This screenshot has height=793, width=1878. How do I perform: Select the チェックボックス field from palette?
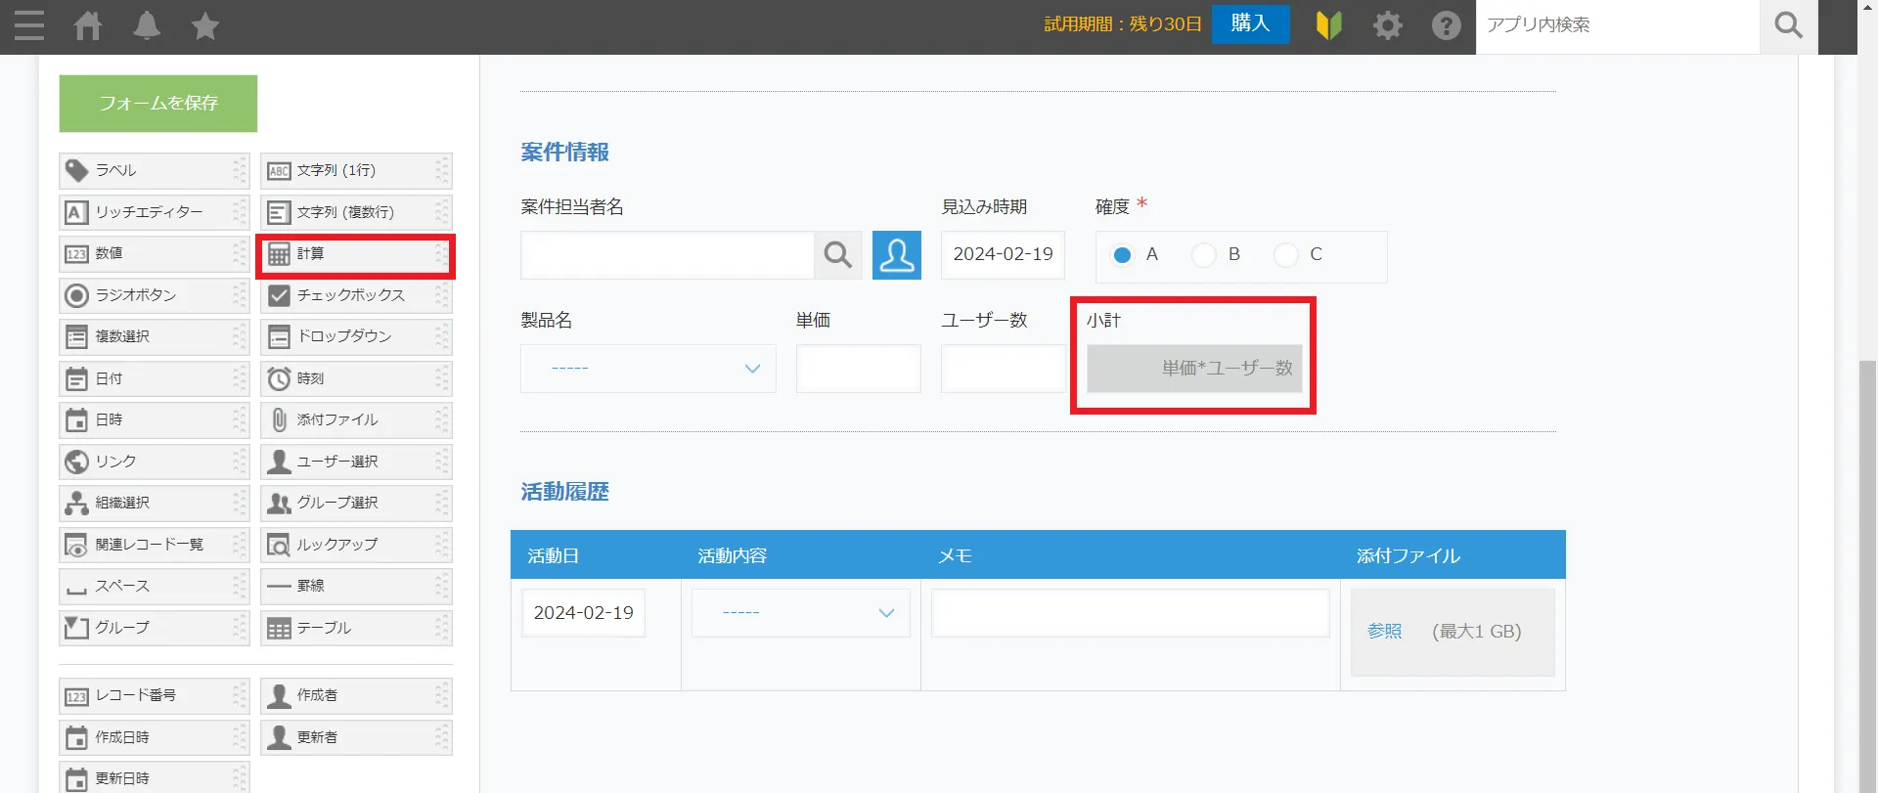355,295
